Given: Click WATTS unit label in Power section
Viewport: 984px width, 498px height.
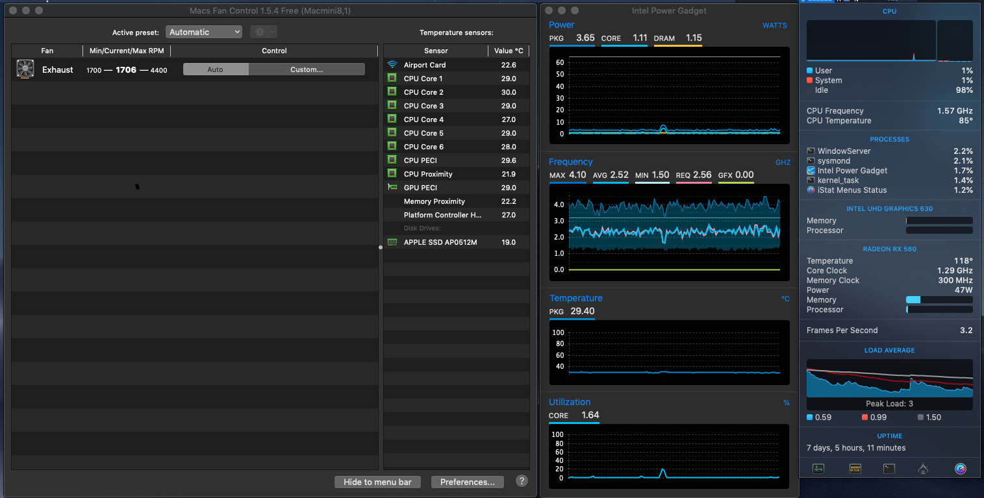Looking at the screenshot, I should tap(774, 25).
